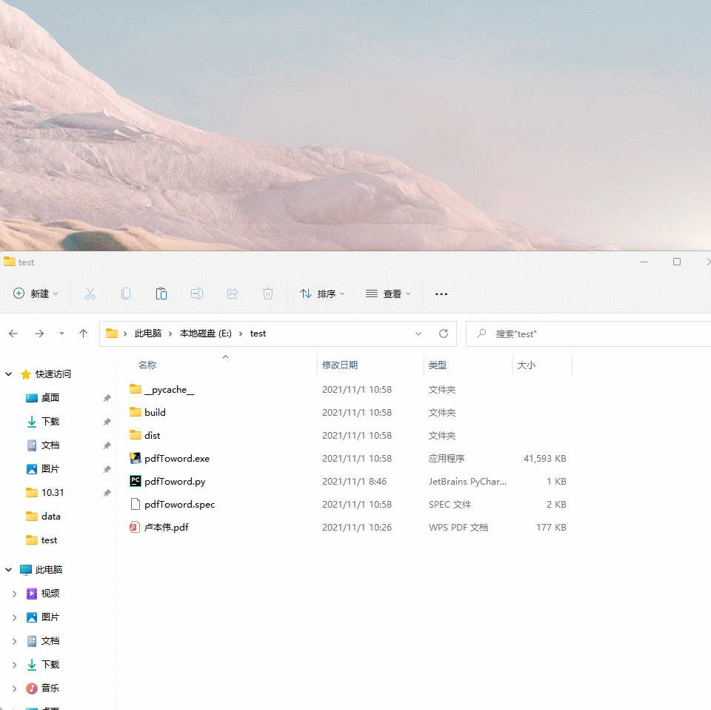This screenshot has width=711, height=710.
Task: Click pin icon next to 10.31 folder
Action: point(107,493)
